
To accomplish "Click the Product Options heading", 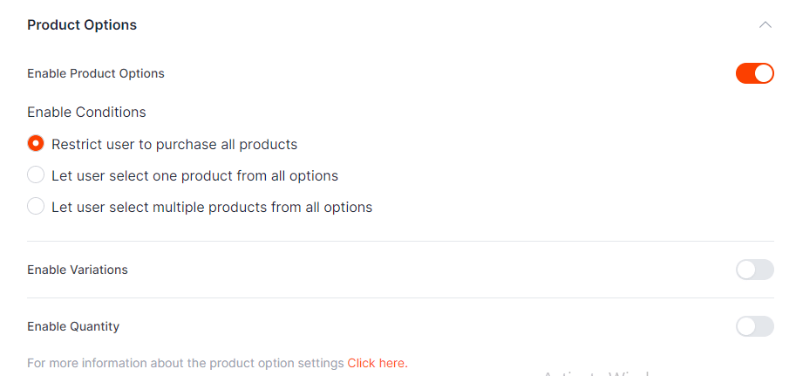I will click(x=82, y=25).
